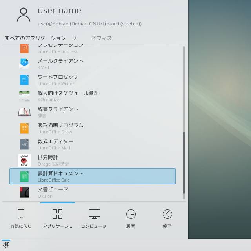Select 数式エディター entry text
This screenshot has height=251, width=251.
pos(55,141)
